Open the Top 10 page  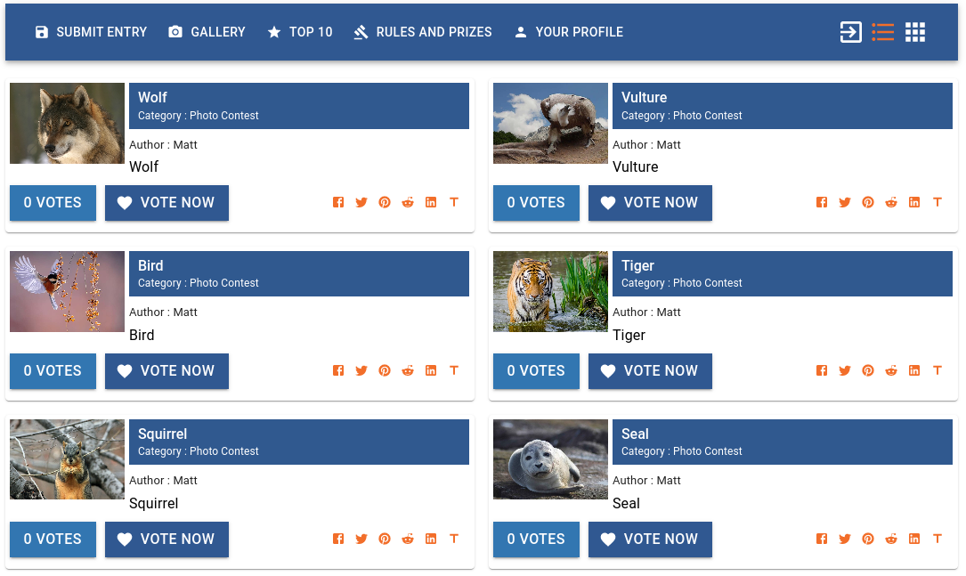click(300, 32)
